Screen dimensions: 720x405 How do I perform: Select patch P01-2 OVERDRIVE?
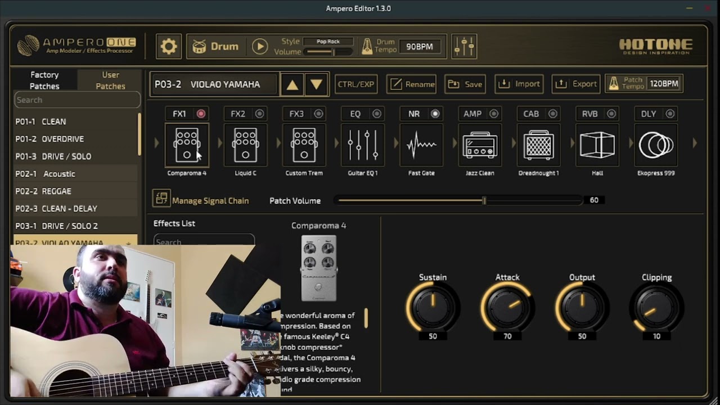click(x=75, y=139)
